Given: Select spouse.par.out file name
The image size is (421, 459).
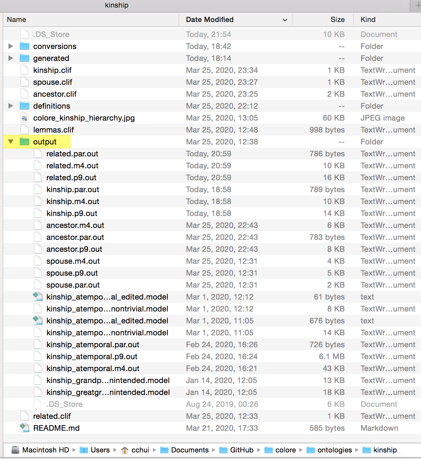Looking at the screenshot, I should point(73,285).
